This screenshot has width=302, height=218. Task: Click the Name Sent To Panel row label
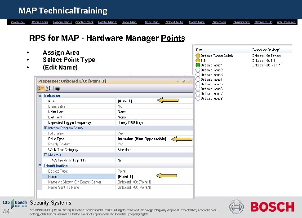click(x=63, y=187)
